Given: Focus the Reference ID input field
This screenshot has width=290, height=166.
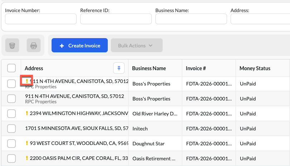Looking at the screenshot, I should [116, 19].
